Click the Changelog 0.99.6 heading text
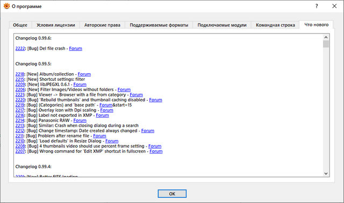This screenshot has height=203, width=344. (33, 38)
